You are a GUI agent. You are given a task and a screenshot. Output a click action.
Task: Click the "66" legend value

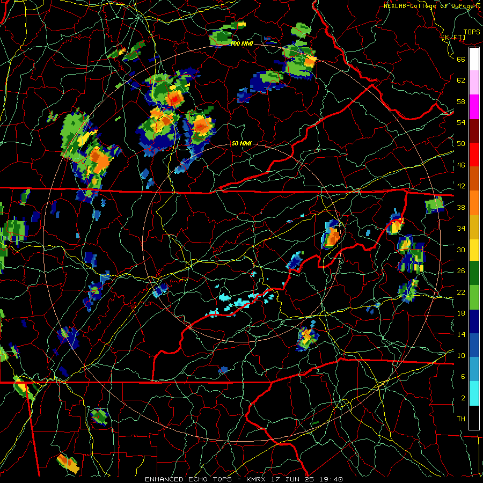461,59
